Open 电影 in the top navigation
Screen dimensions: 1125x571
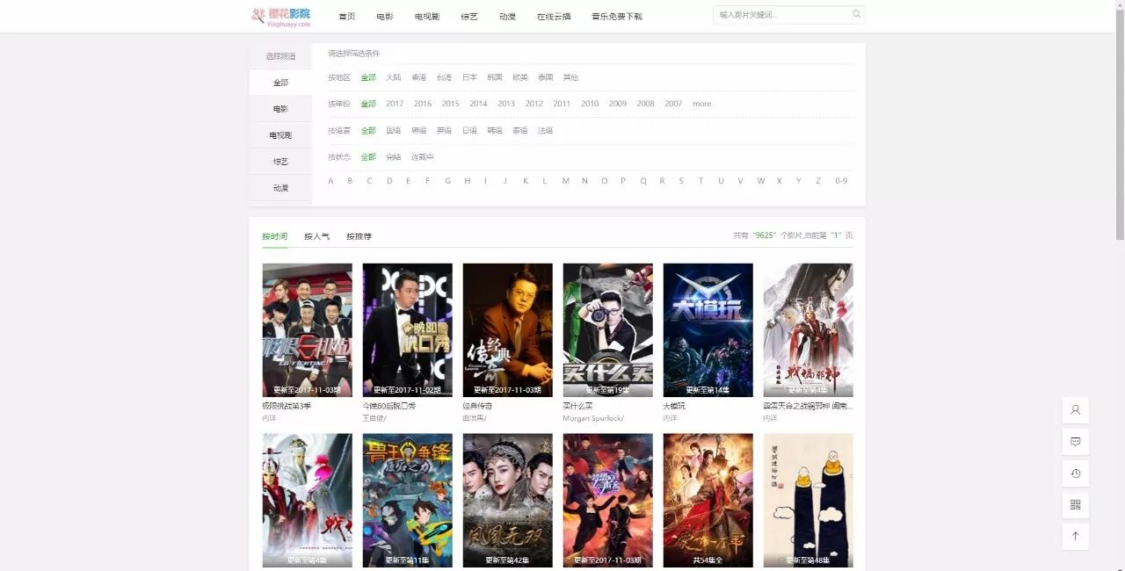[385, 16]
